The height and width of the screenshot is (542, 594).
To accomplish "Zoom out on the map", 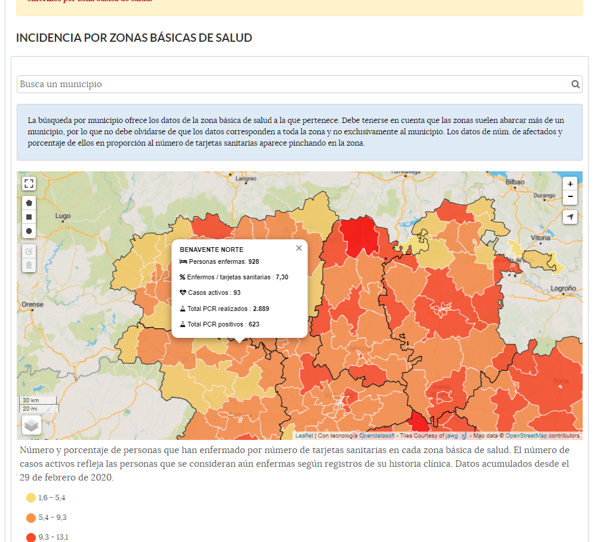I will pos(570,197).
